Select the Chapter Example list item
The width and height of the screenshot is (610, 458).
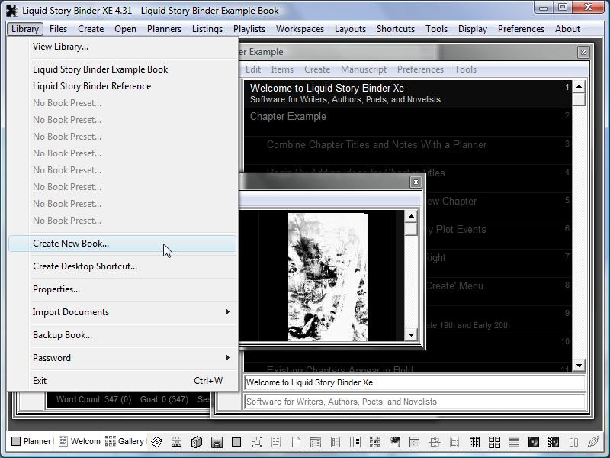tap(288, 117)
